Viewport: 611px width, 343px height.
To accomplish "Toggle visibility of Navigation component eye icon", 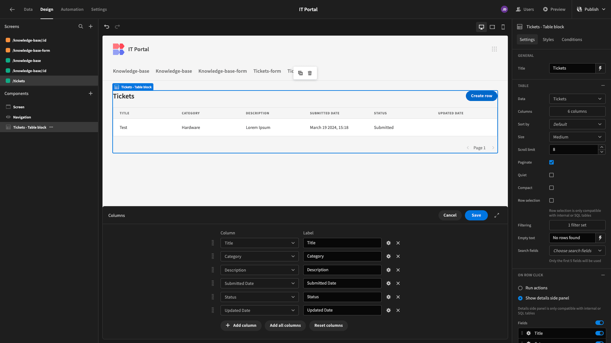I will tap(8, 117).
